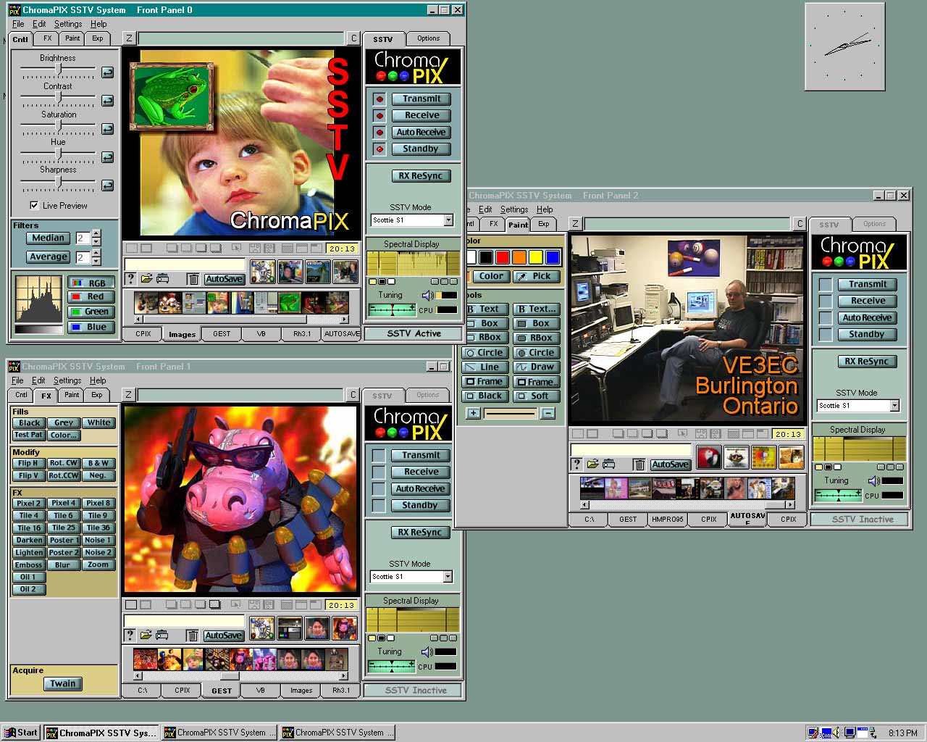Toggle the Standby indicator box in Front Panel 2
Image resolution: width=927 pixels, height=742 pixels.
tap(825, 335)
